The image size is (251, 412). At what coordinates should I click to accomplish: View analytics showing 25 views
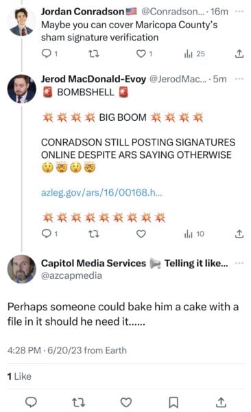pos(194,54)
